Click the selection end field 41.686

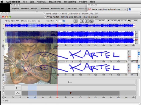[x=124, y=21]
